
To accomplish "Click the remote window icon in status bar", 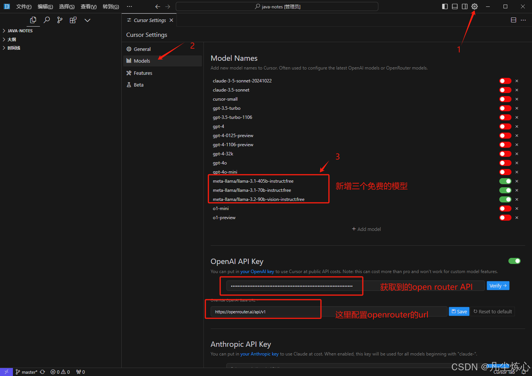I will (6, 372).
